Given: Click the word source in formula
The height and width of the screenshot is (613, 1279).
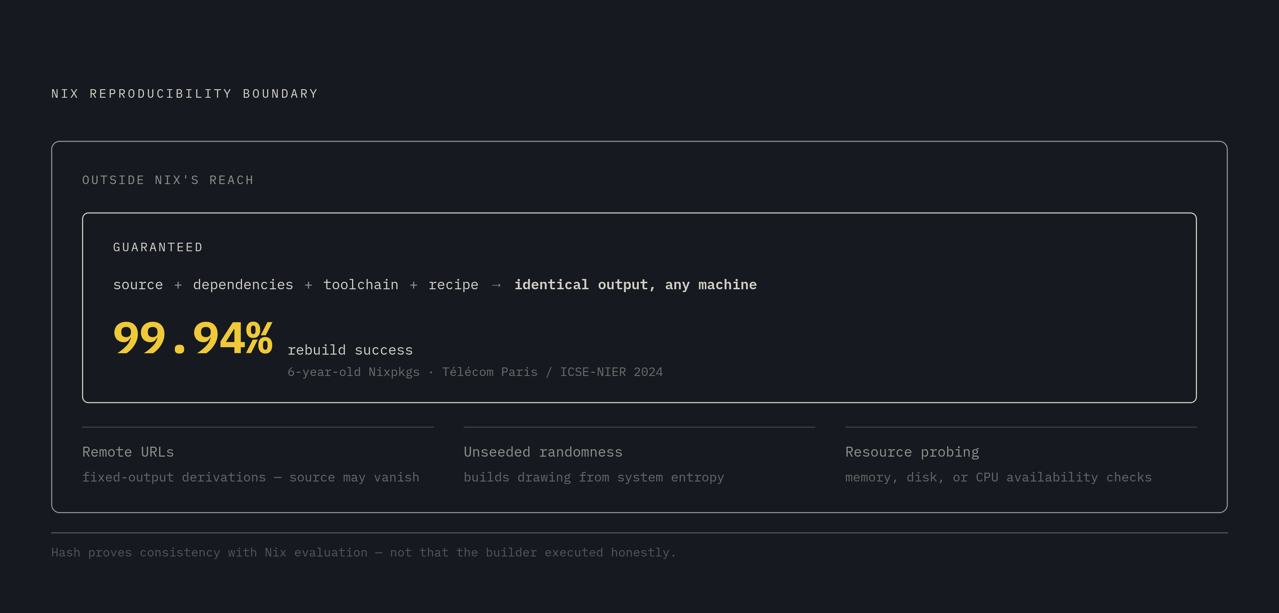Looking at the screenshot, I should (138, 285).
